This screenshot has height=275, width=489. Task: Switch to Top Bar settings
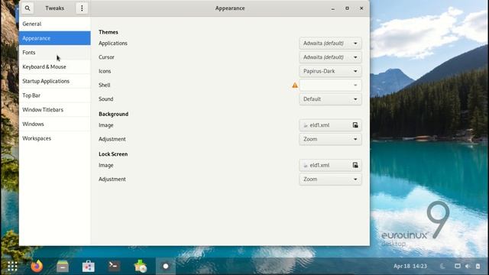coord(55,95)
